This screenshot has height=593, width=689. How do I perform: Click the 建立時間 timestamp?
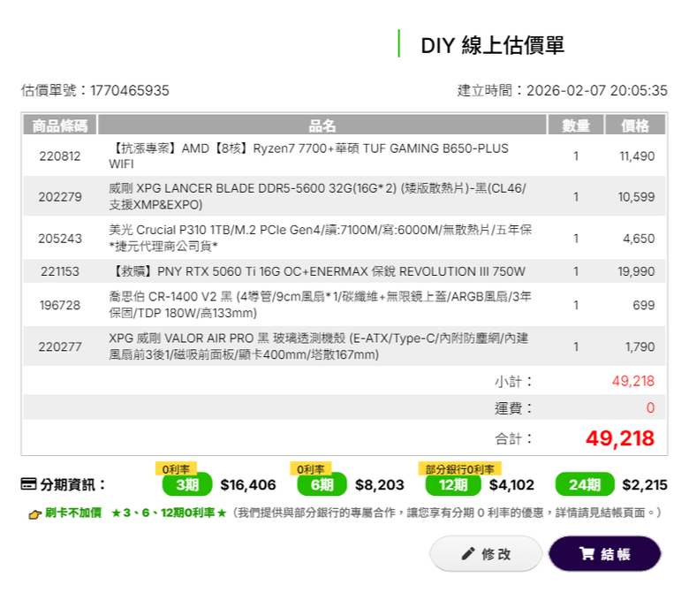pos(562,90)
